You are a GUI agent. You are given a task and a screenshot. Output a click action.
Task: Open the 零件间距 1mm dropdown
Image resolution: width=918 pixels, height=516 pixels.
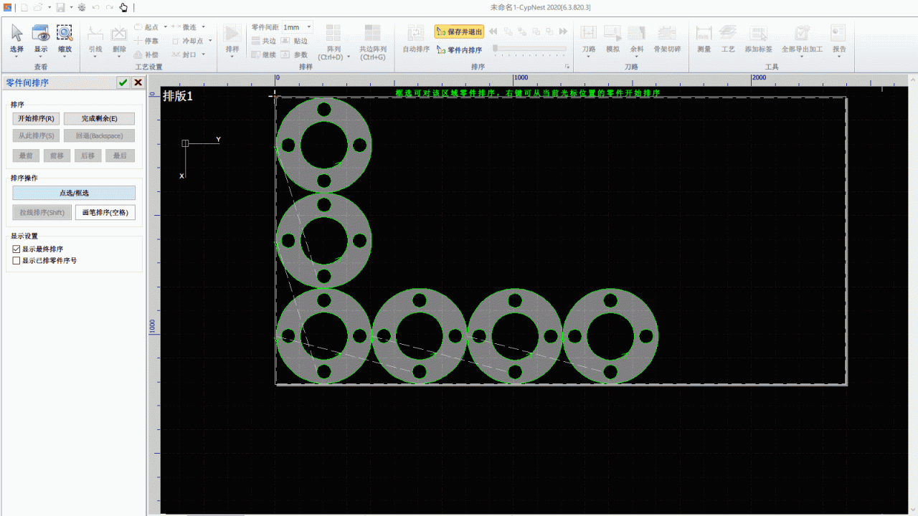click(x=308, y=27)
